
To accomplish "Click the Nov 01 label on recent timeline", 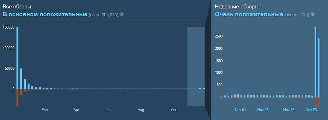I will tap(240, 110).
